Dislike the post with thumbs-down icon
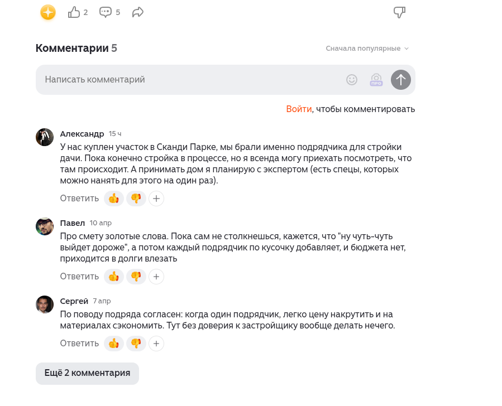 pyautogui.click(x=399, y=12)
